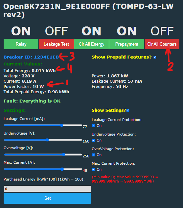Focus the Purchased Energy input field
The width and height of the screenshot is (183, 208).
click(47, 189)
